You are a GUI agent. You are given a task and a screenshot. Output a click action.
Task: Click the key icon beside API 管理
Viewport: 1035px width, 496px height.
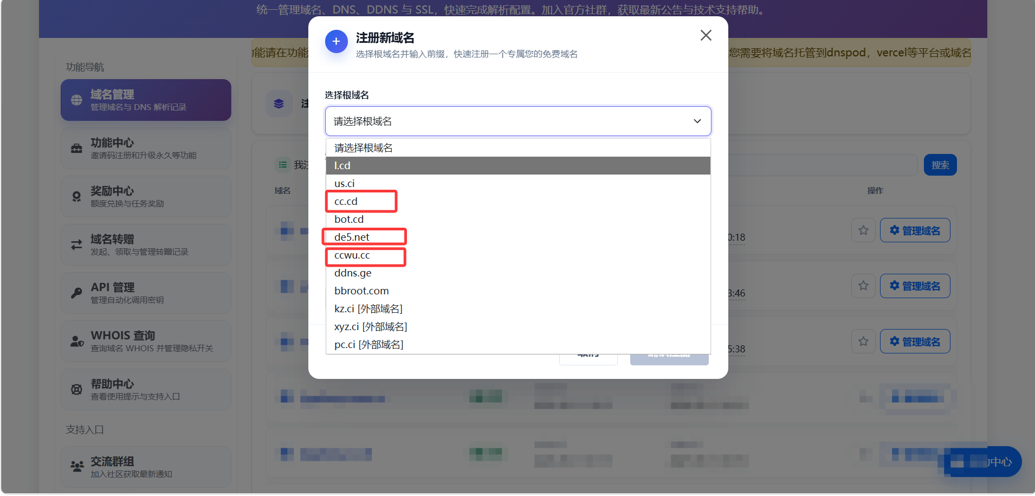point(76,293)
